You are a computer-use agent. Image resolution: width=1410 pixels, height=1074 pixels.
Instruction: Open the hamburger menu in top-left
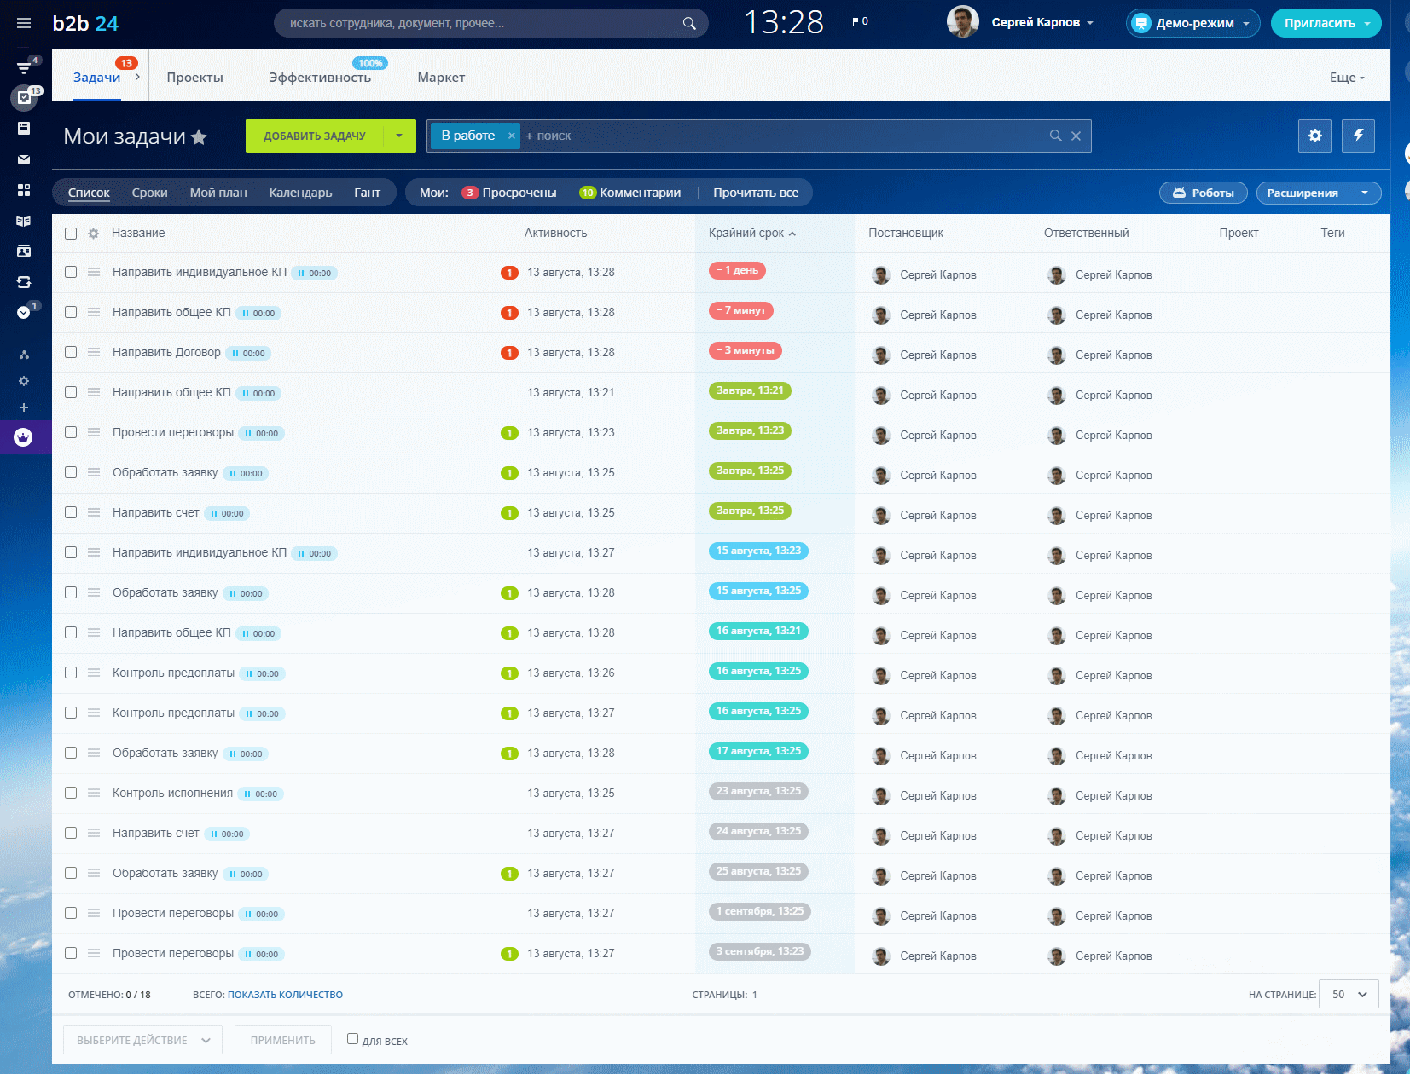point(24,23)
